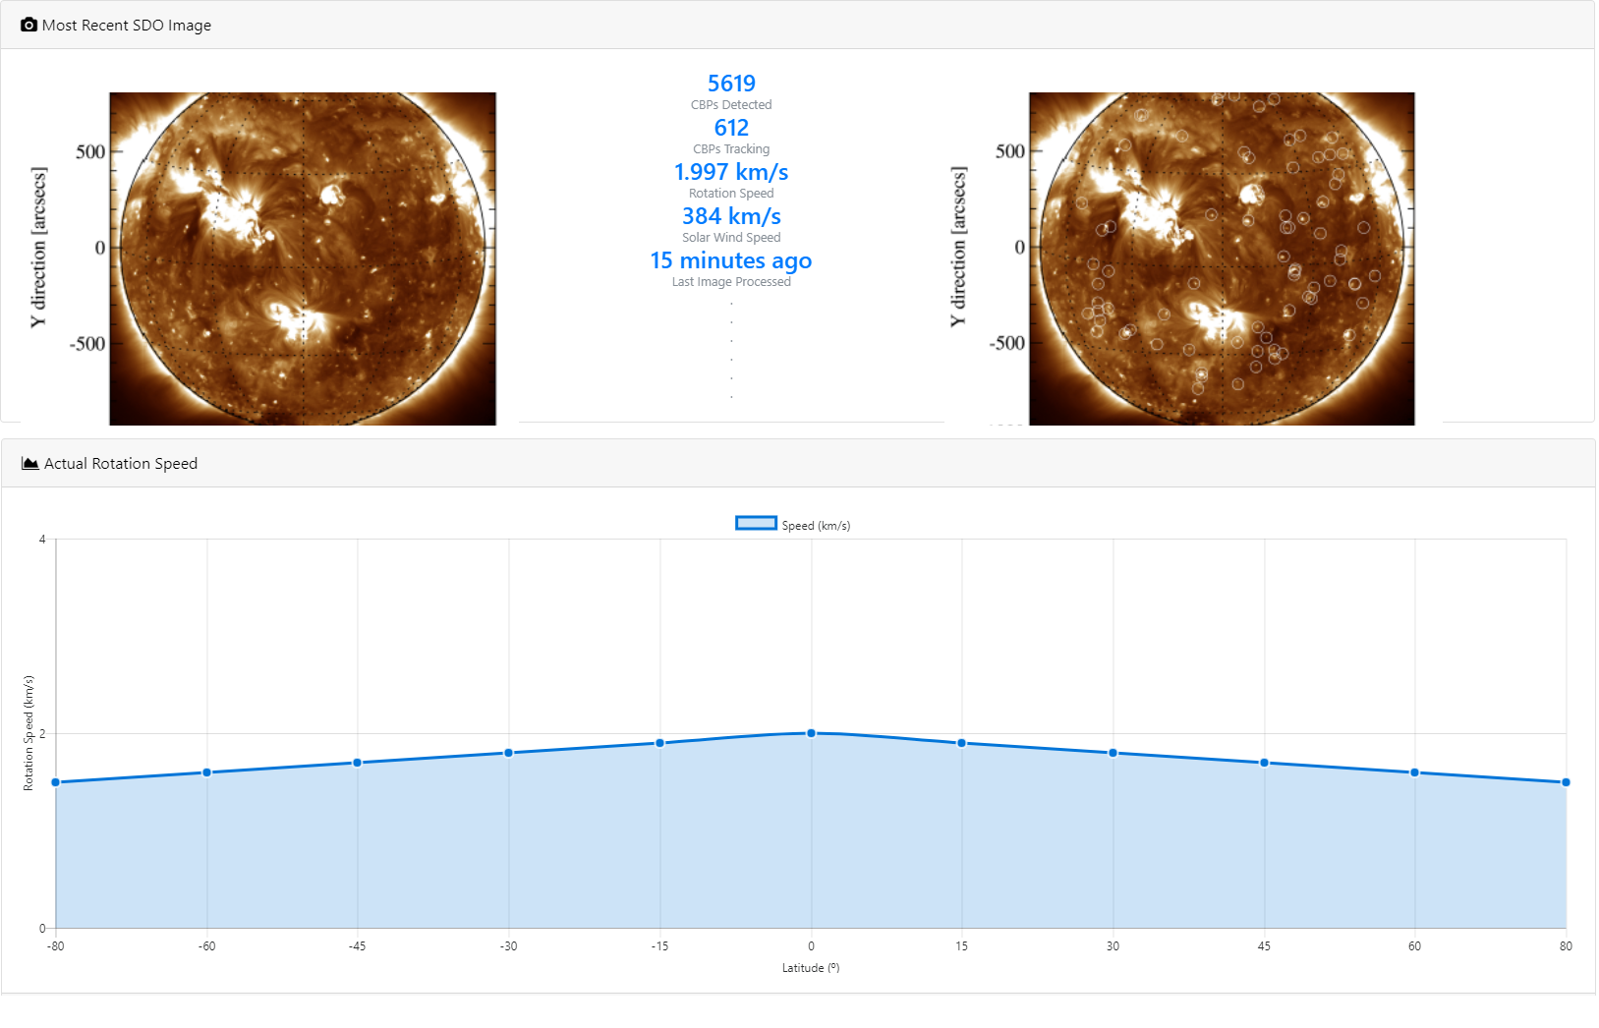Select the data point at latitude 30
The width and height of the screenshot is (1599, 1028).
click(1113, 753)
